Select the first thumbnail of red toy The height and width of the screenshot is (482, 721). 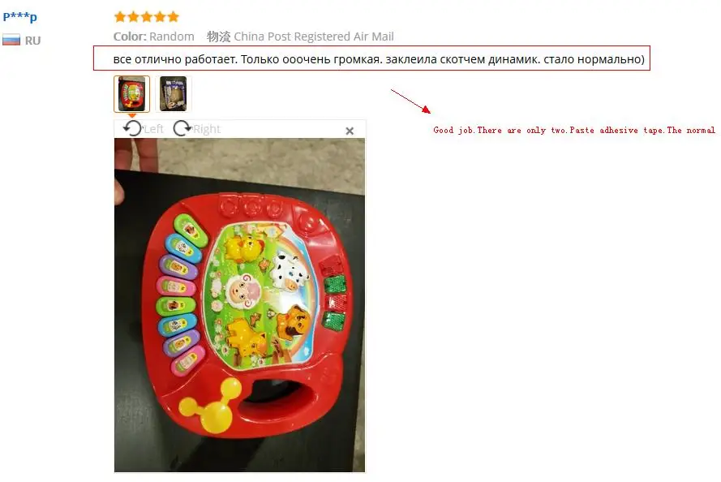coord(132,94)
